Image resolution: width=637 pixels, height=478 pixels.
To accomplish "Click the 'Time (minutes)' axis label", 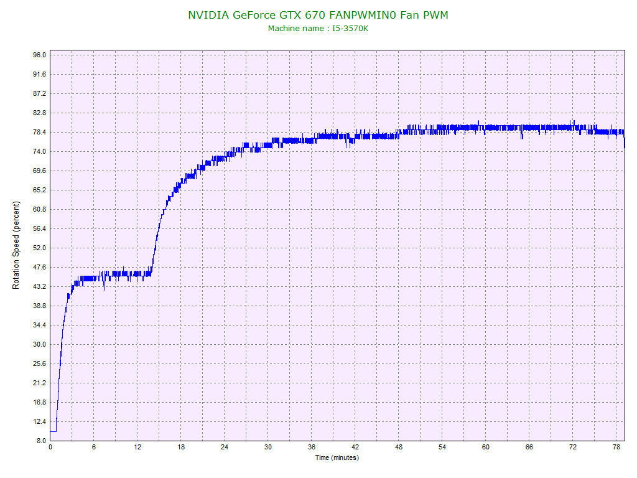I will point(337,457).
